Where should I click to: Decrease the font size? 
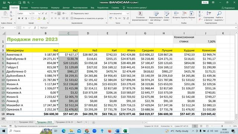46,13
